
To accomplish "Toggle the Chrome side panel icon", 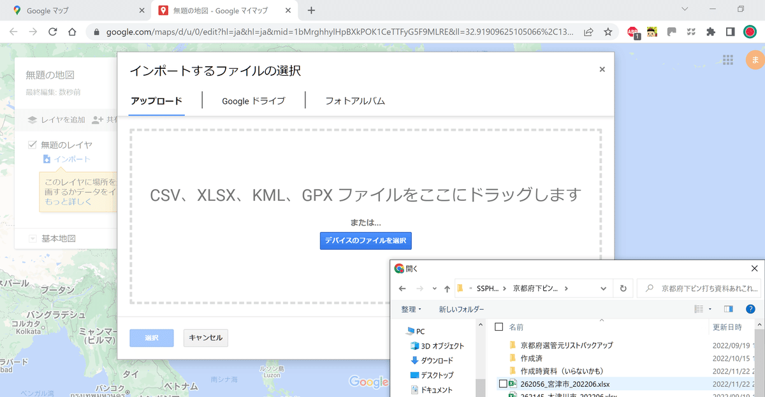I will click(731, 32).
